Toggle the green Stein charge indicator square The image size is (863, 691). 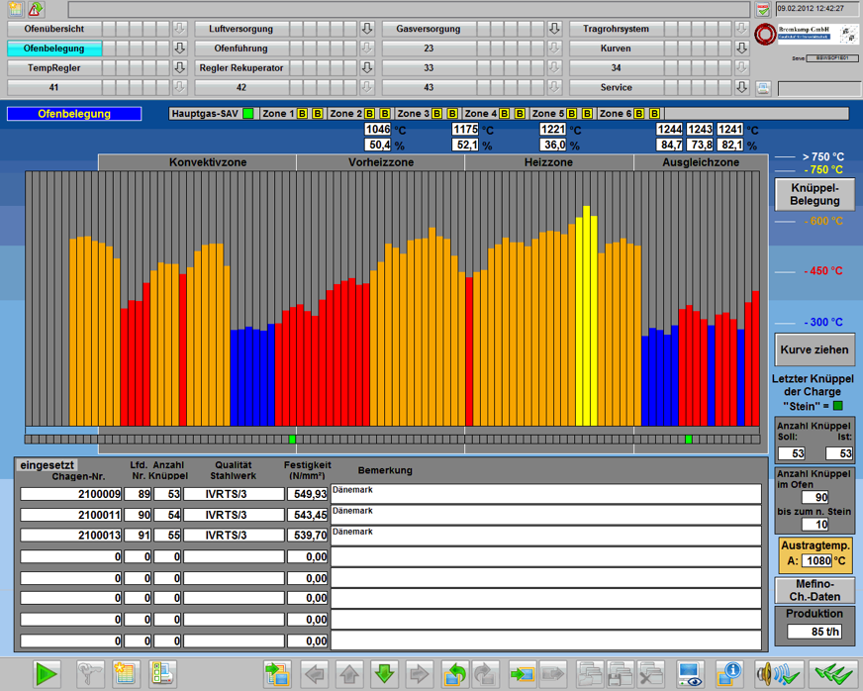[x=837, y=405]
